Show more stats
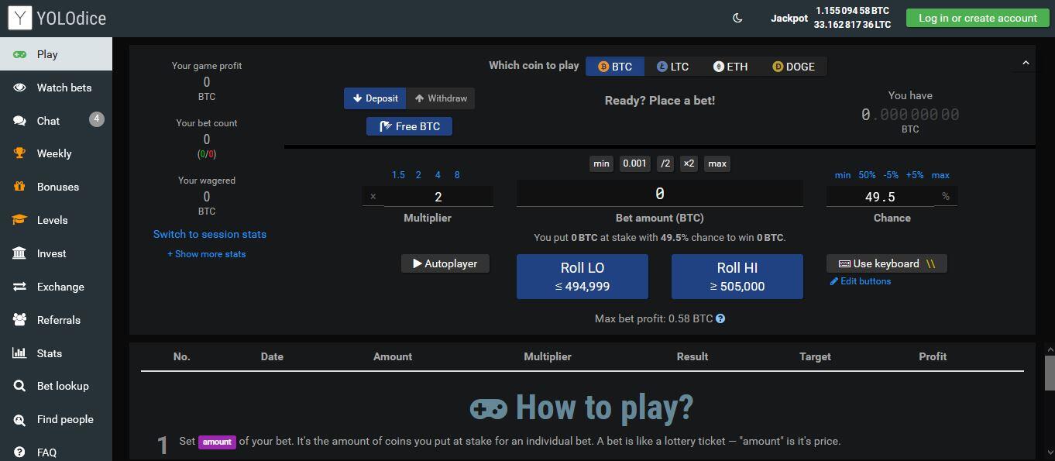This screenshot has height=461, width=1055. click(207, 254)
